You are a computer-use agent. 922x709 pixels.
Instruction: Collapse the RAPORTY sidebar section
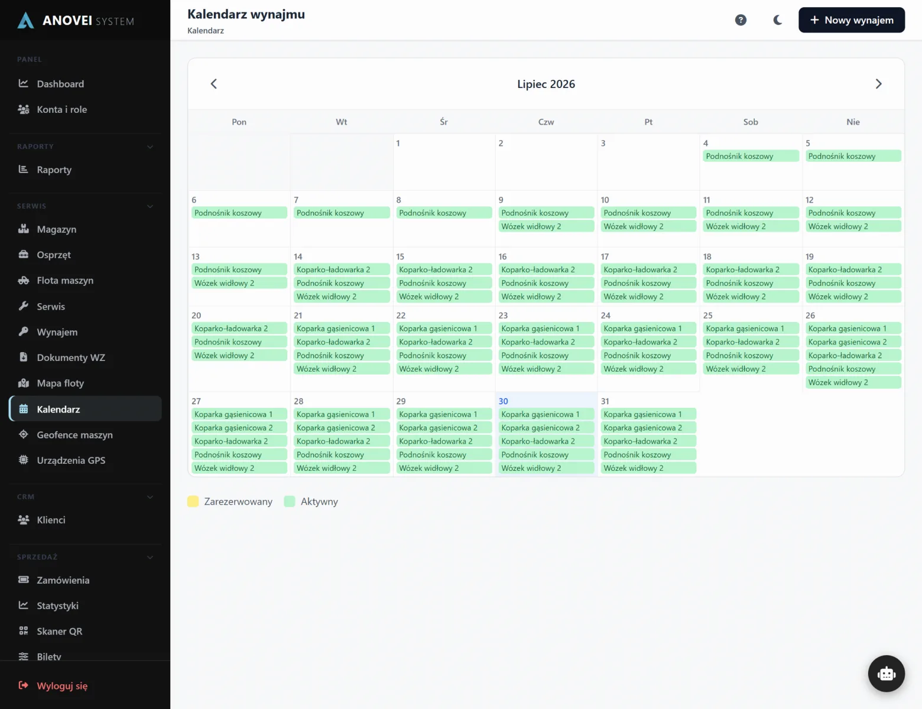(150, 147)
